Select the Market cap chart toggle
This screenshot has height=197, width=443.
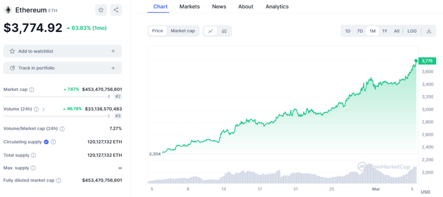point(183,31)
